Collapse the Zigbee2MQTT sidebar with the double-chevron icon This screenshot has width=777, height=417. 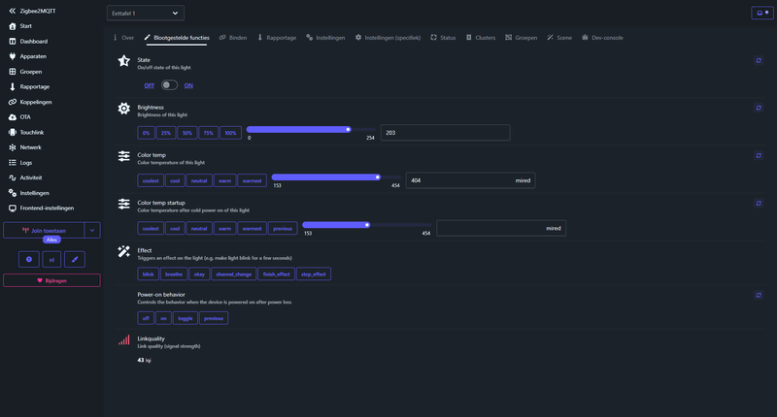pos(13,11)
